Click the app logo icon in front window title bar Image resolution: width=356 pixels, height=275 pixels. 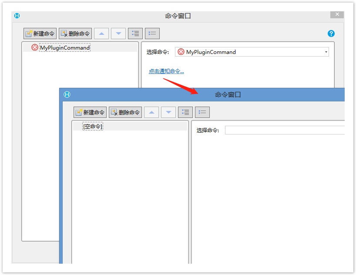(67, 94)
